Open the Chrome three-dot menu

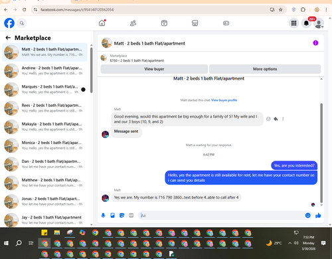326,10
